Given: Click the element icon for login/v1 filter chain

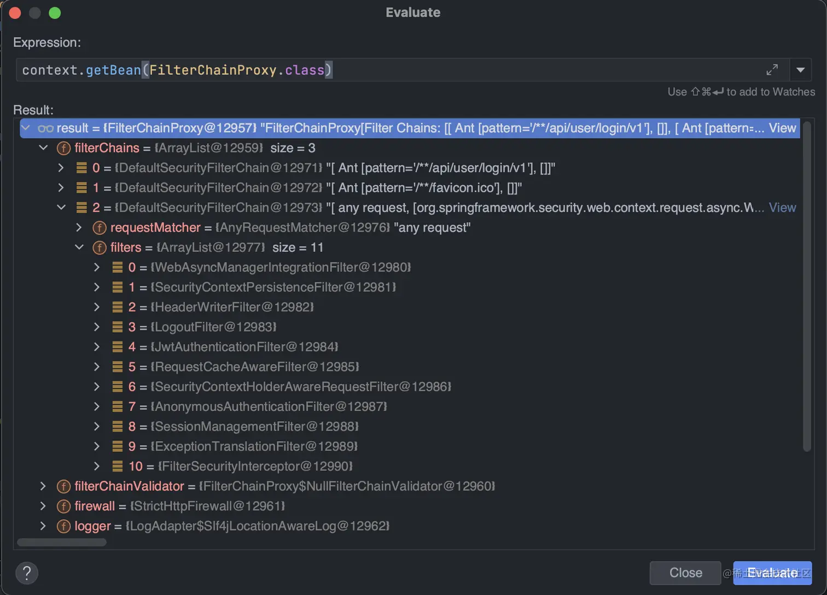Looking at the screenshot, I should (81, 168).
